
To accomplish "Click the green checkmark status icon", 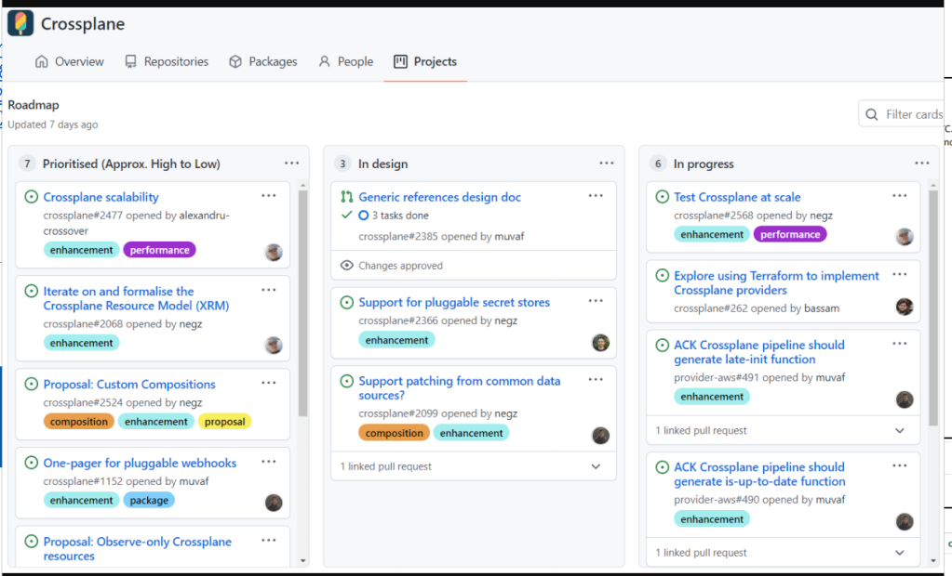I will coord(347,215).
